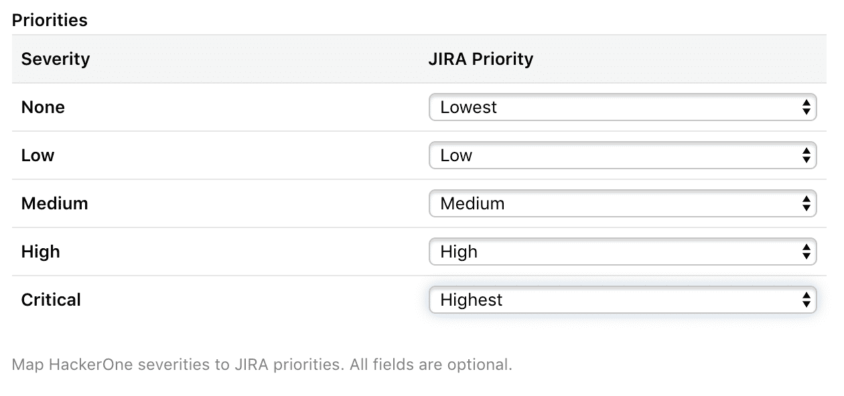
Task: Click the JIRA Priority column header
Action: pyautogui.click(x=480, y=59)
